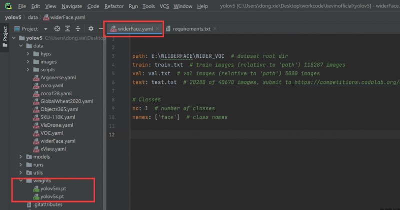
Task: Click train.txt value on line 4
Action: pos(168,65)
